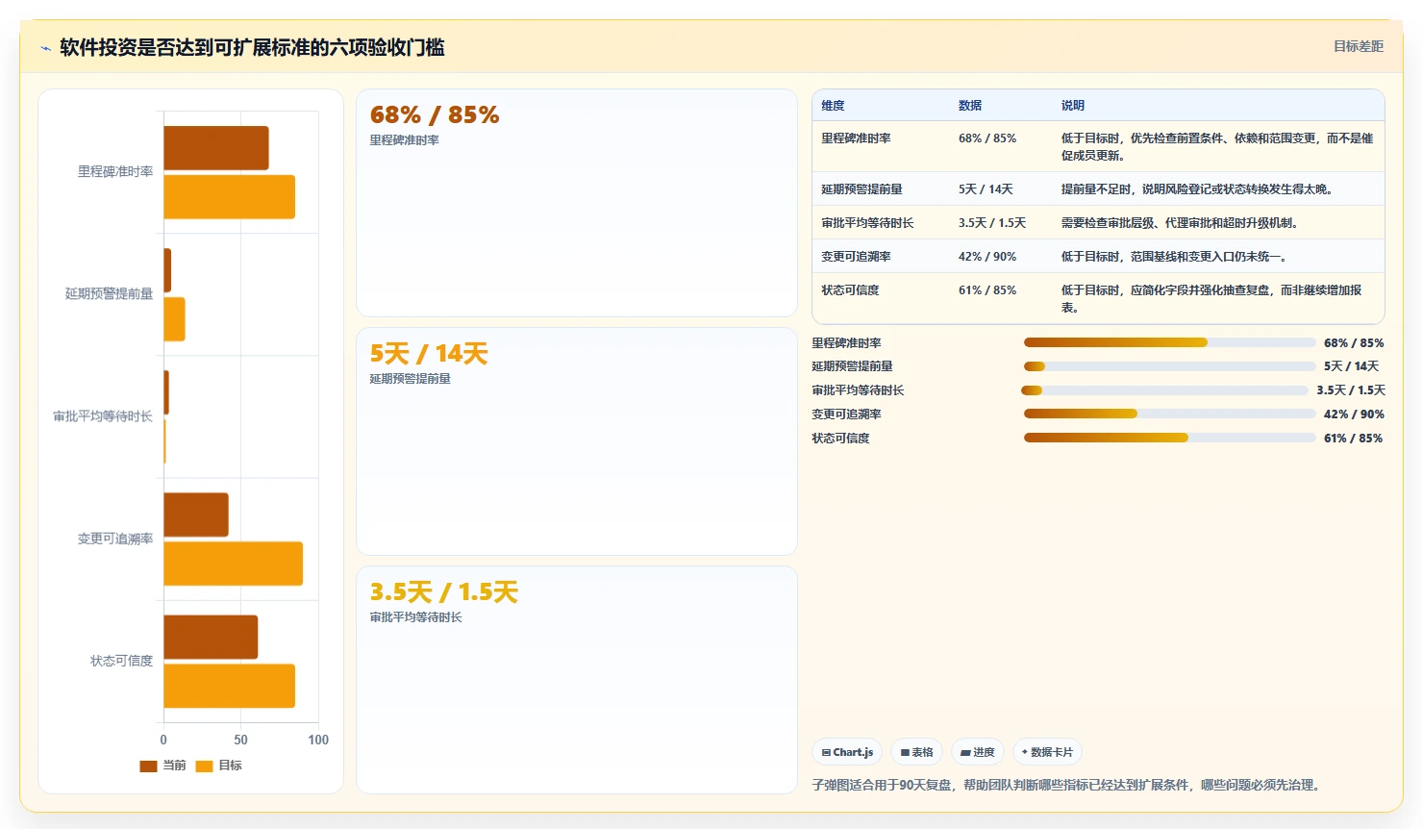Select the 状态可信度 table row name
Viewport: 1423px width, 829px height.
(850, 290)
